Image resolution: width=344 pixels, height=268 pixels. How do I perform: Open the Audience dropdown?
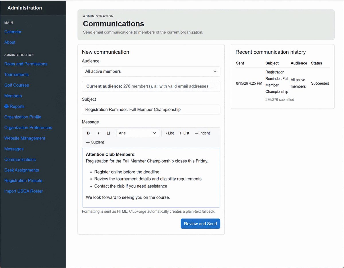point(151,71)
